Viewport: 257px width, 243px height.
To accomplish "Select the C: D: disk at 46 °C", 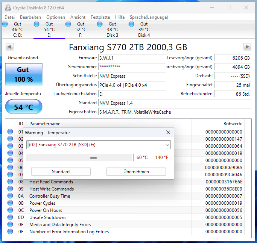I will 17,30.
